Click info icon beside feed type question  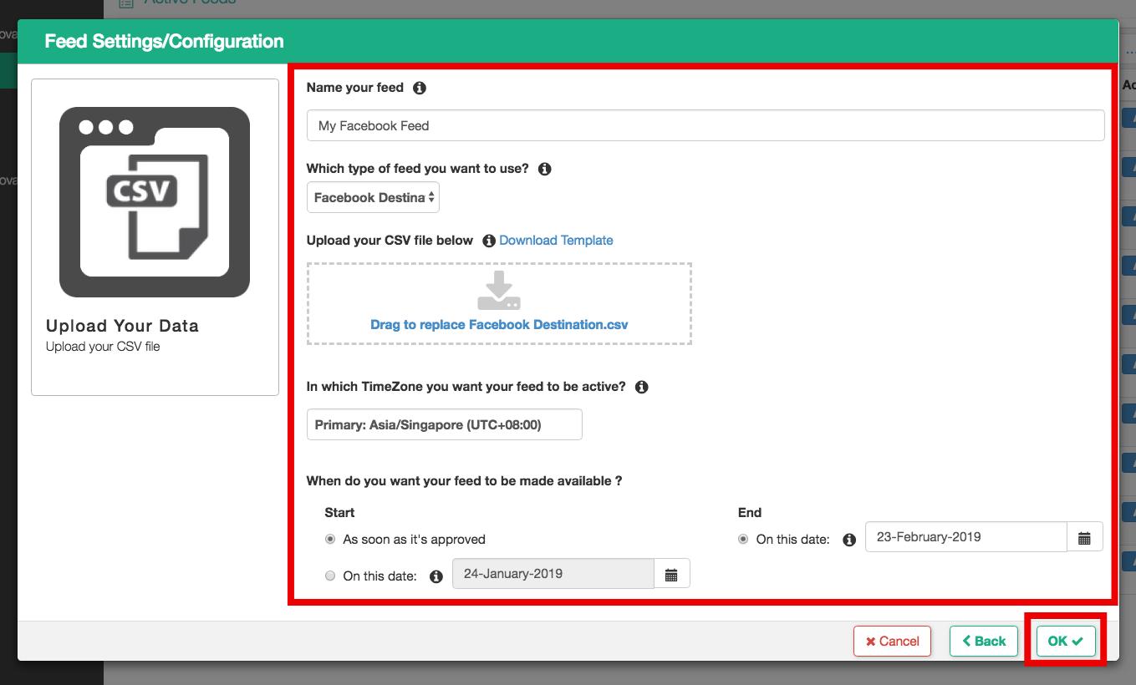(x=544, y=169)
